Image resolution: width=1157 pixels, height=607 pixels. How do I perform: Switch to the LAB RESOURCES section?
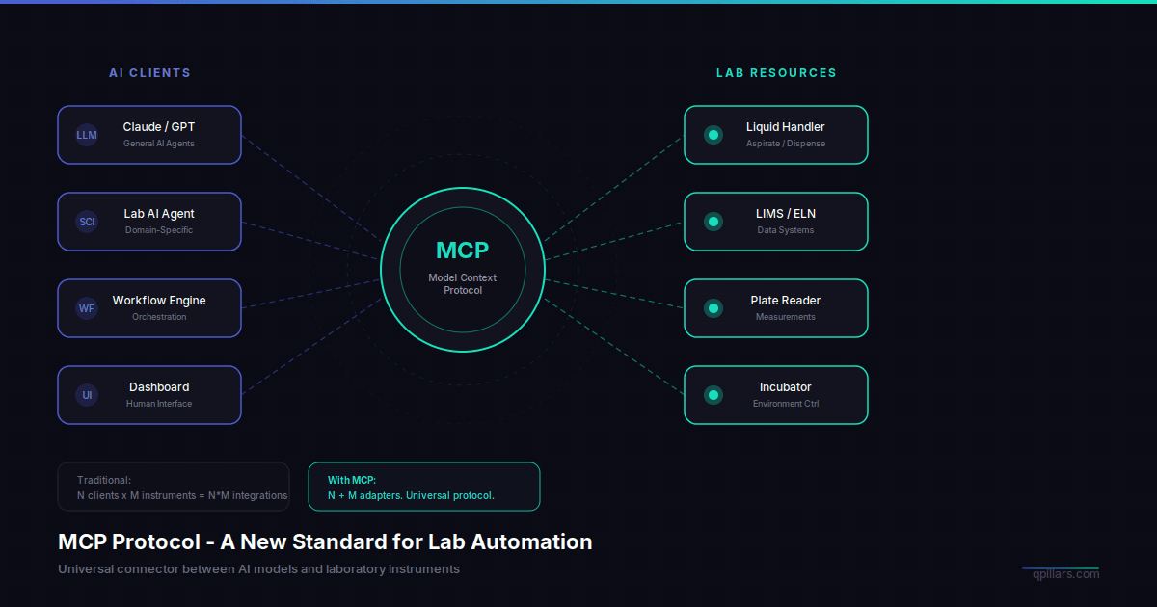[x=777, y=72]
